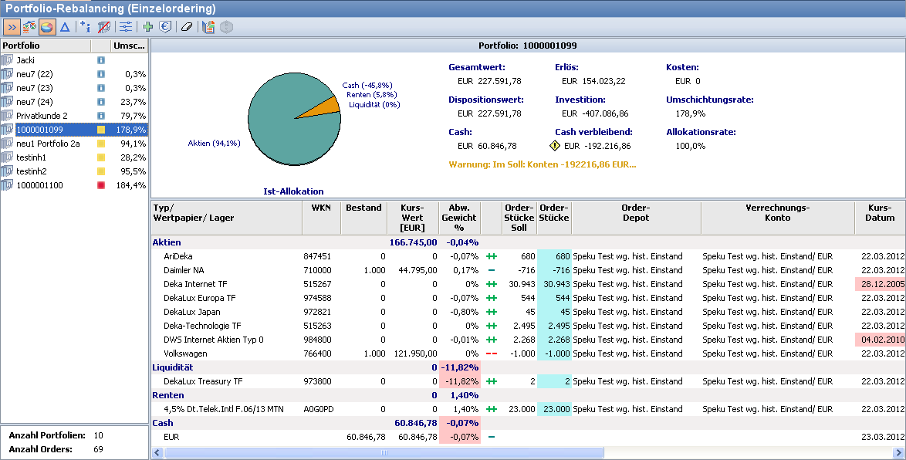The image size is (906, 460).
Task: Open the slider settings icon in toolbar
Action: tap(126, 27)
